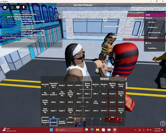Choose the Dully 2 tile
The width and height of the screenshot is (166, 133).
tap(113, 102)
